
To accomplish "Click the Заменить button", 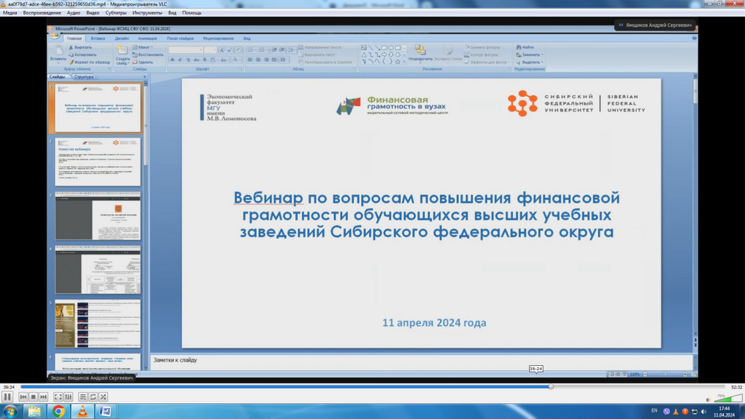I will pos(530,55).
